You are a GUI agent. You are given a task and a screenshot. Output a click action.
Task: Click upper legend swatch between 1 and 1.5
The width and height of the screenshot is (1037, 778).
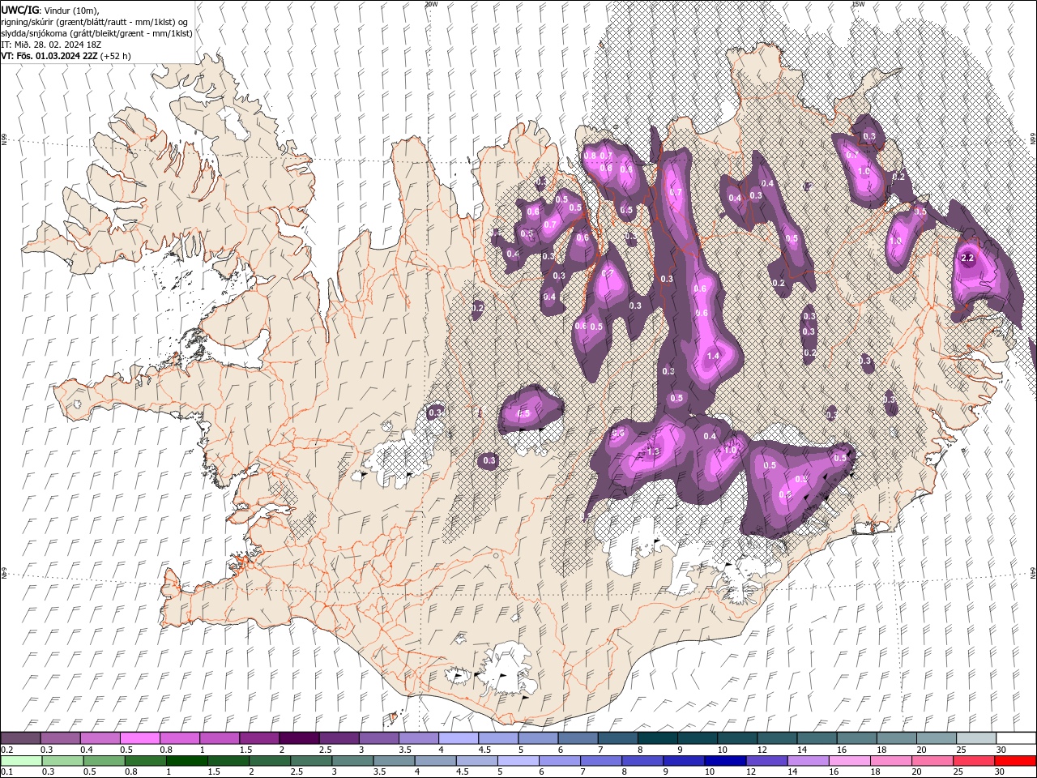click(219, 738)
